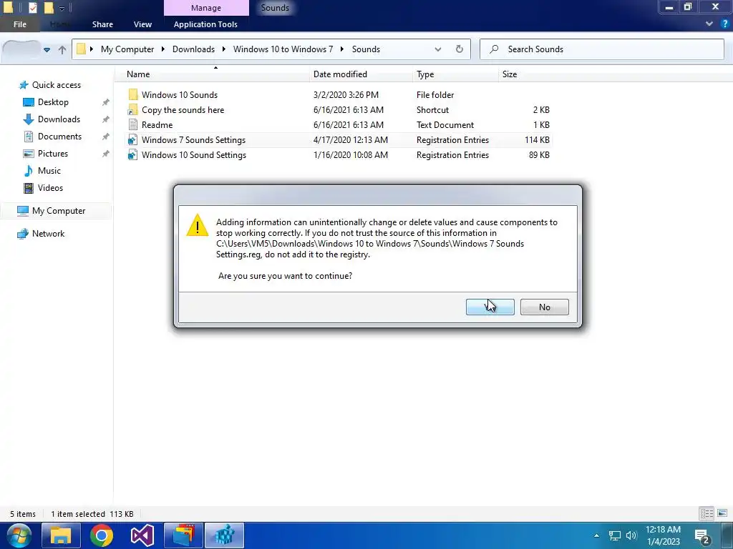Viewport: 733px width, 549px height.
Task: Sort by the Type column header
Action: (425, 74)
